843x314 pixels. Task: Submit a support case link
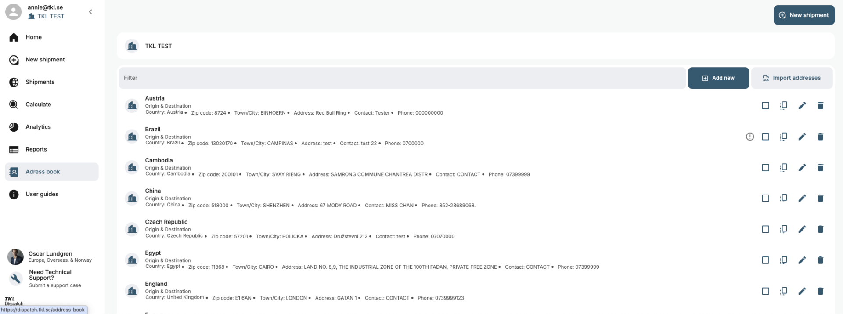tap(55, 285)
